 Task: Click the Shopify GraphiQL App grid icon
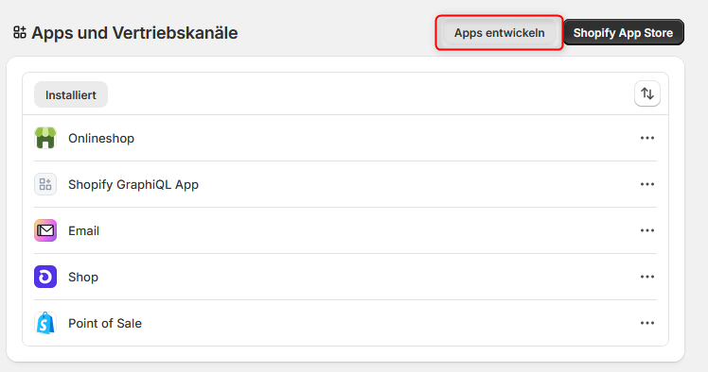tap(45, 184)
